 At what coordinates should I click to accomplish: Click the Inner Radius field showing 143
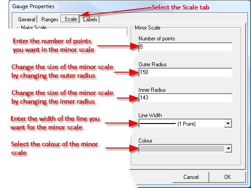point(185,98)
